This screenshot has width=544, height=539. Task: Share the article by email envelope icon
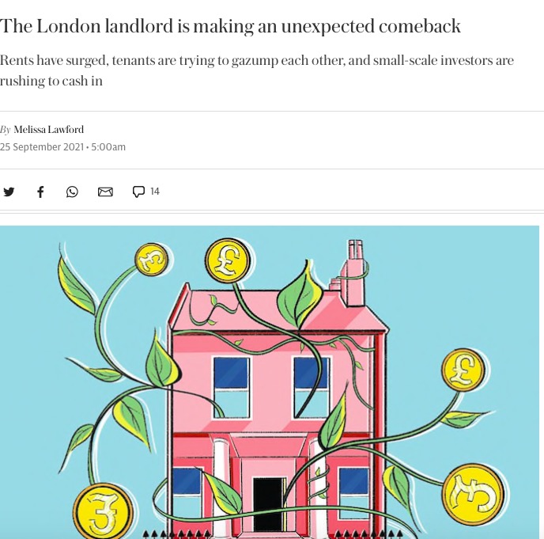click(x=105, y=192)
